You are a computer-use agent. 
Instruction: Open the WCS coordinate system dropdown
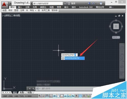coord(116,37)
